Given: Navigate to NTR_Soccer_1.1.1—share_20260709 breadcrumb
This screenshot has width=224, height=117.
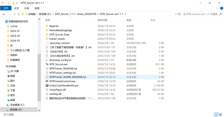Looking at the screenshot, I should [76, 14].
